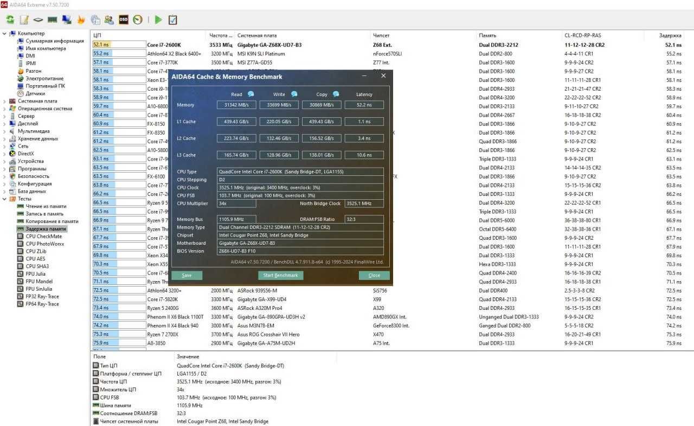Expand the Устройства tree node
694x426 pixels.
(5, 161)
